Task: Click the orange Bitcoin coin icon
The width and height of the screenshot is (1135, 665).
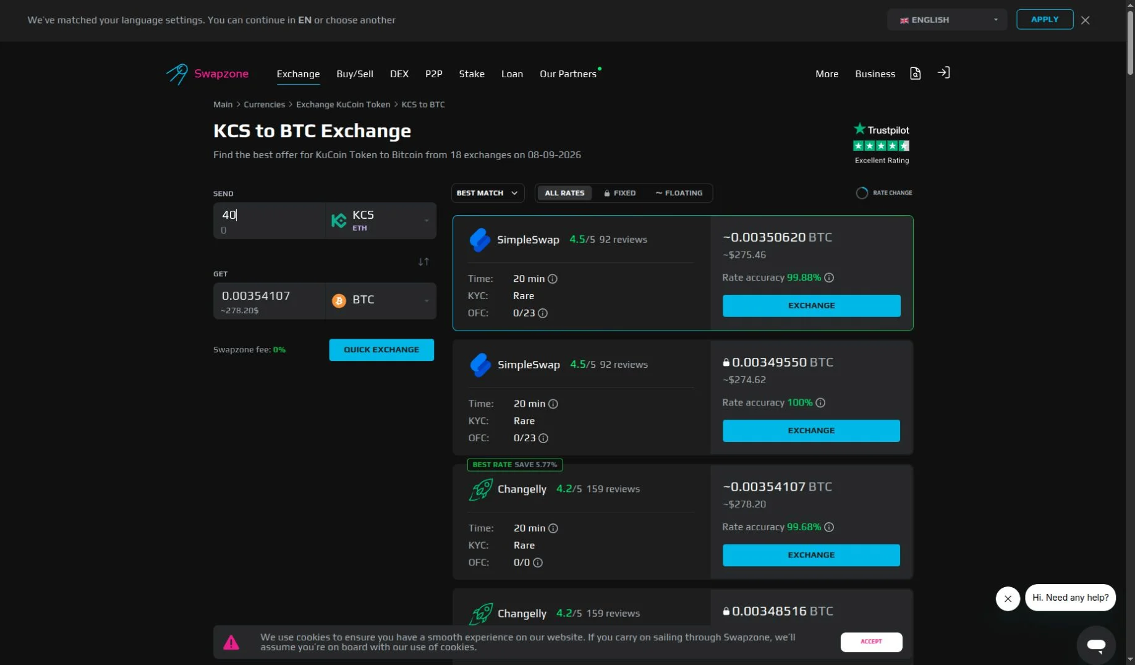Action: click(339, 300)
